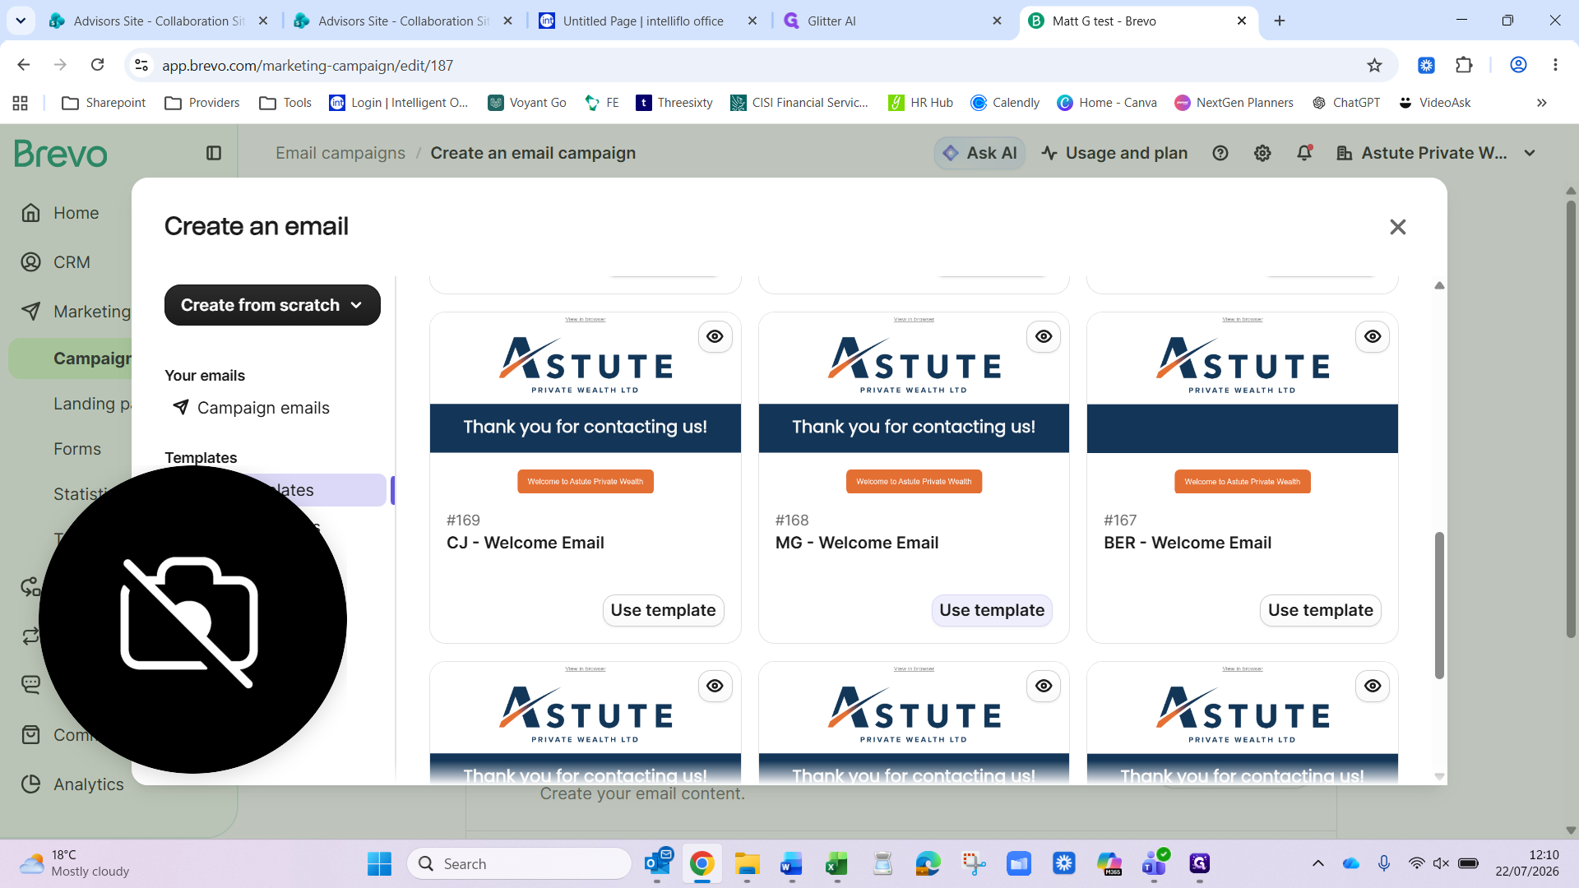
Task: Go to Brevo home via logo
Action: click(x=61, y=154)
